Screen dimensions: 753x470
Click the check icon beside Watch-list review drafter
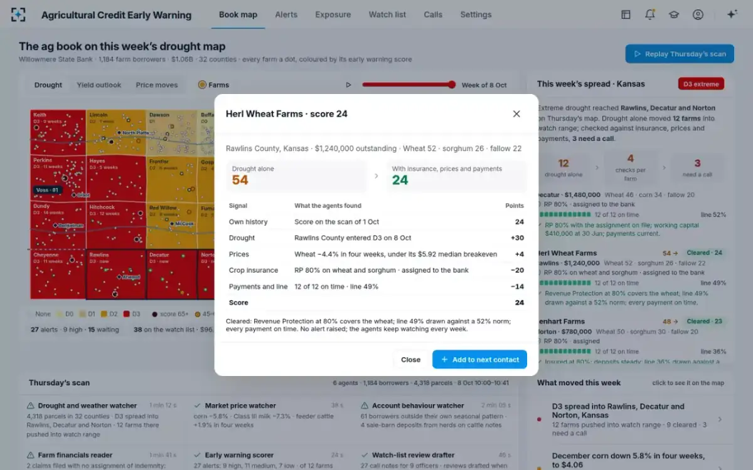[365, 455]
